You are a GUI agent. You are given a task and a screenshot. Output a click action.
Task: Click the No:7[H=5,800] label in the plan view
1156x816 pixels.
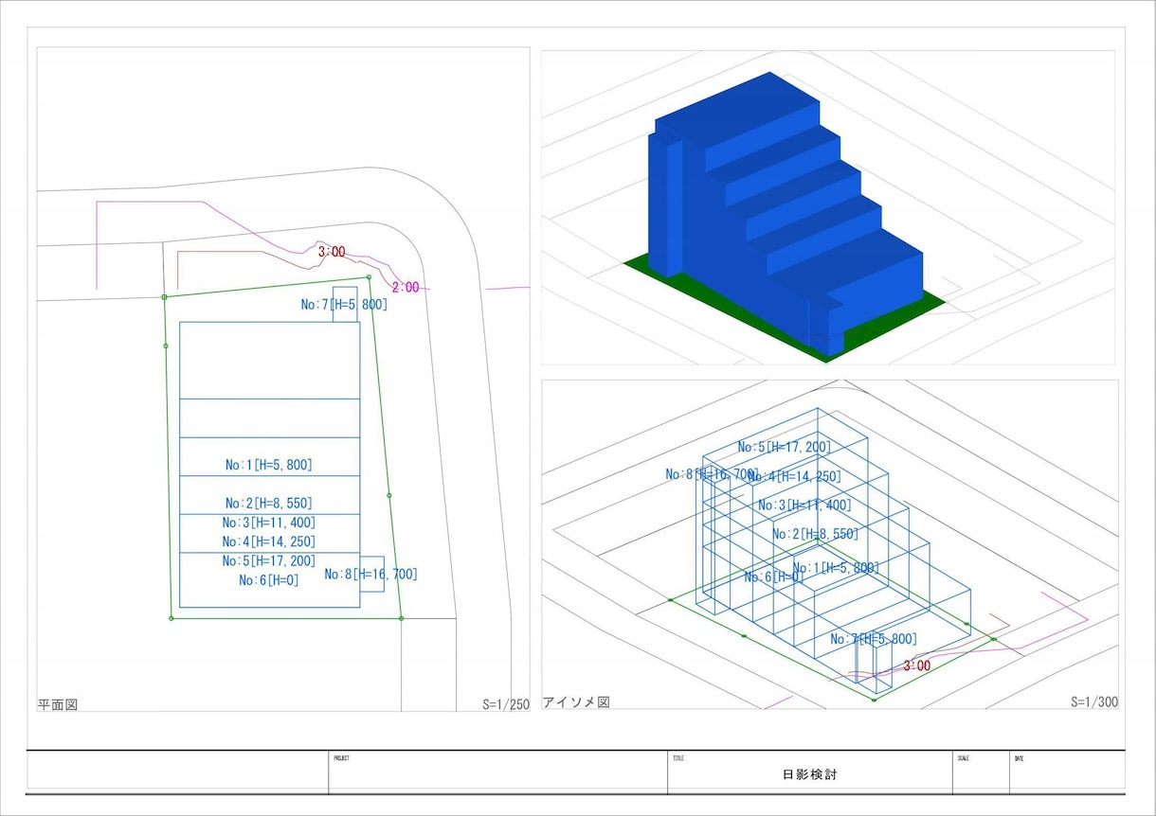(344, 305)
